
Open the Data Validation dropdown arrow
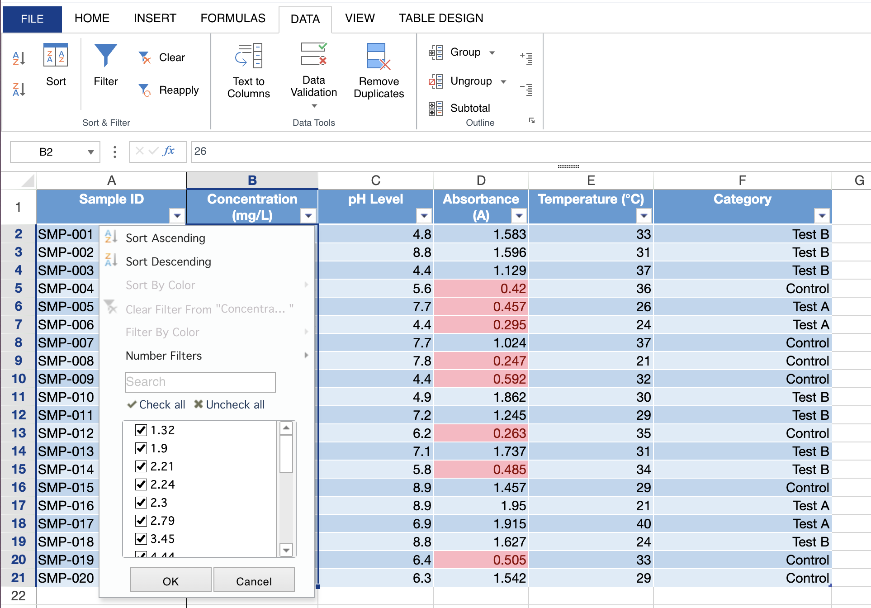pyautogui.click(x=314, y=106)
